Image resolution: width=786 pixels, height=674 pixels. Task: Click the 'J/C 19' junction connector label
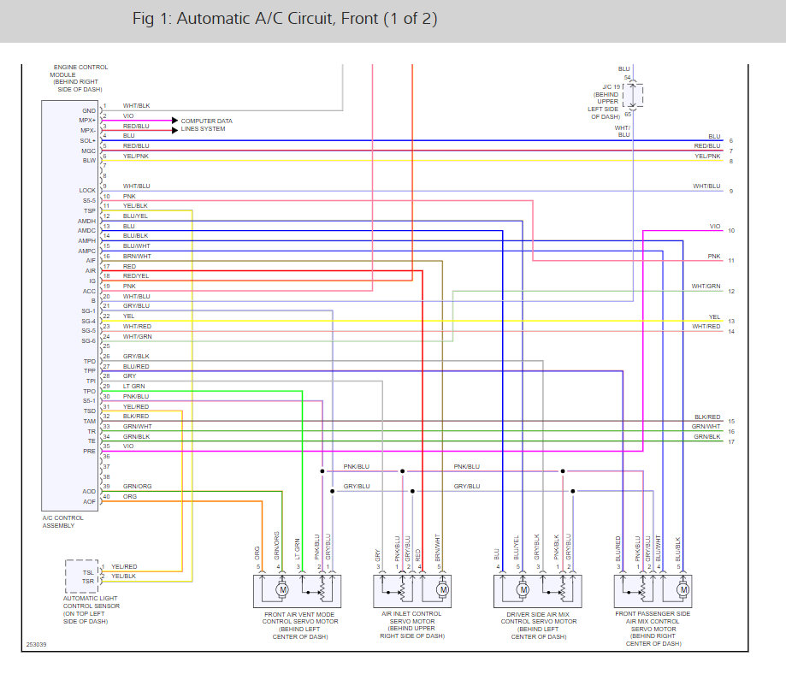click(611, 86)
